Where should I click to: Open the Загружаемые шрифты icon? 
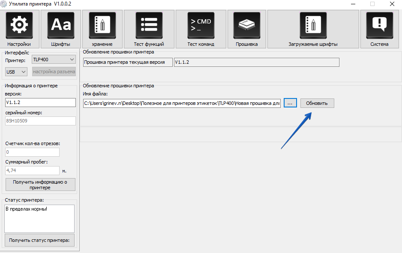click(x=313, y=26)
